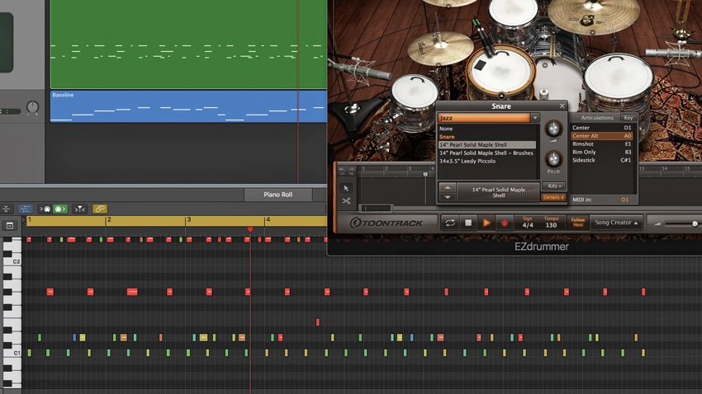
Task: Toggle EZdrummer loop button
Action: 450,223
